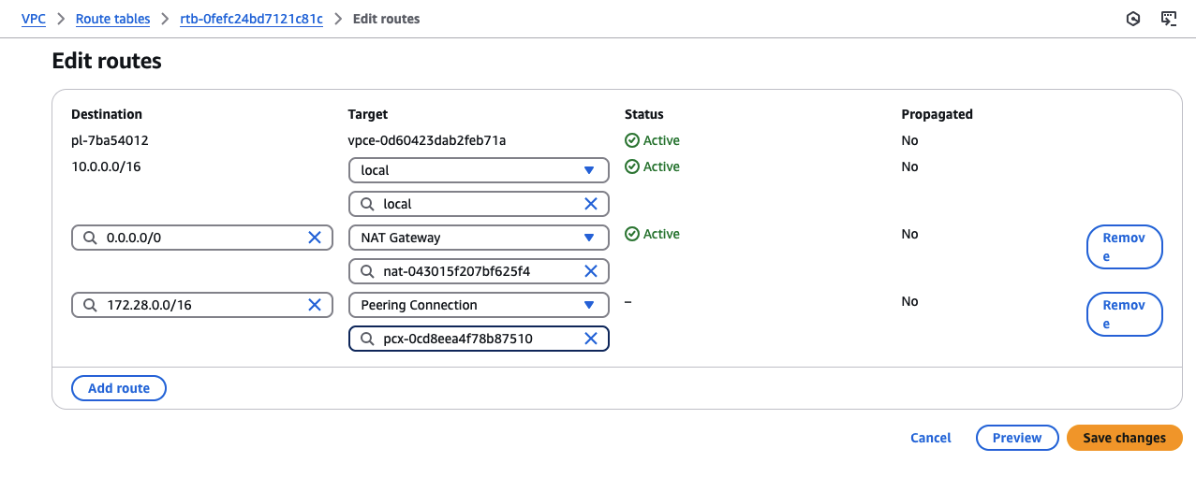The image size is (1196, 477).
Task: Clear the 0.0.0.0/0 destination field
Action: (x=315, y=238)
